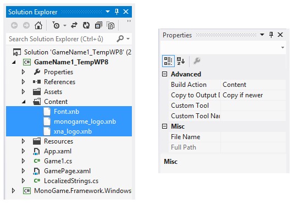Screen dimensions: 294x204
Task: Expand the Properties node
Action: click(23, 72)
